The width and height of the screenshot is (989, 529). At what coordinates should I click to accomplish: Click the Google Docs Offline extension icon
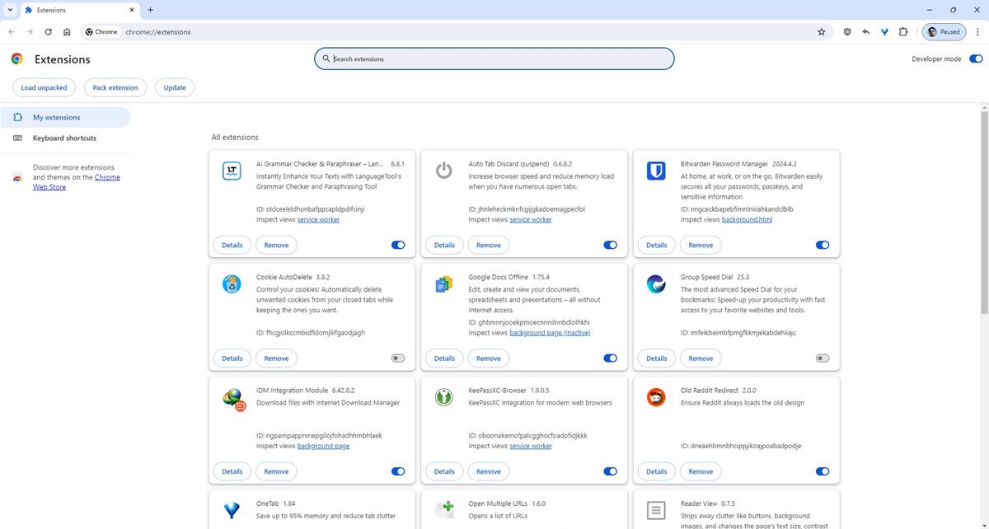coord(443,283)
